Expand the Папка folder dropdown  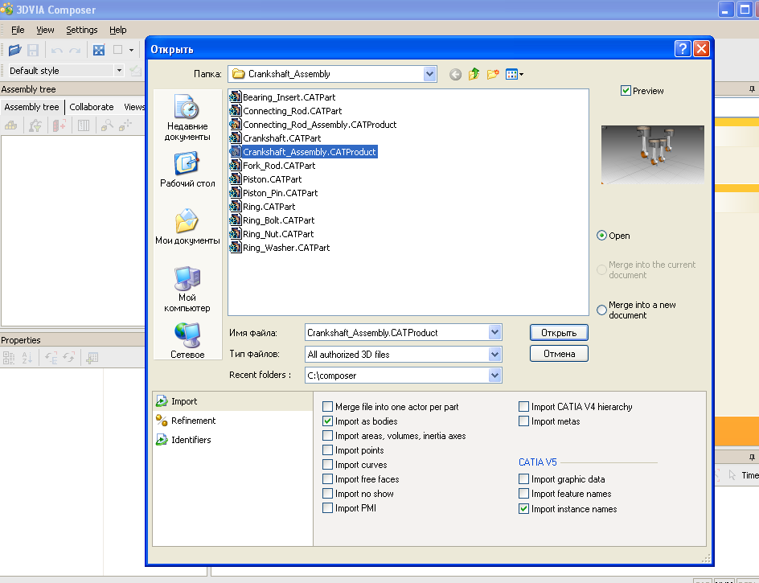pyautogui.click(x=429, y=74)
